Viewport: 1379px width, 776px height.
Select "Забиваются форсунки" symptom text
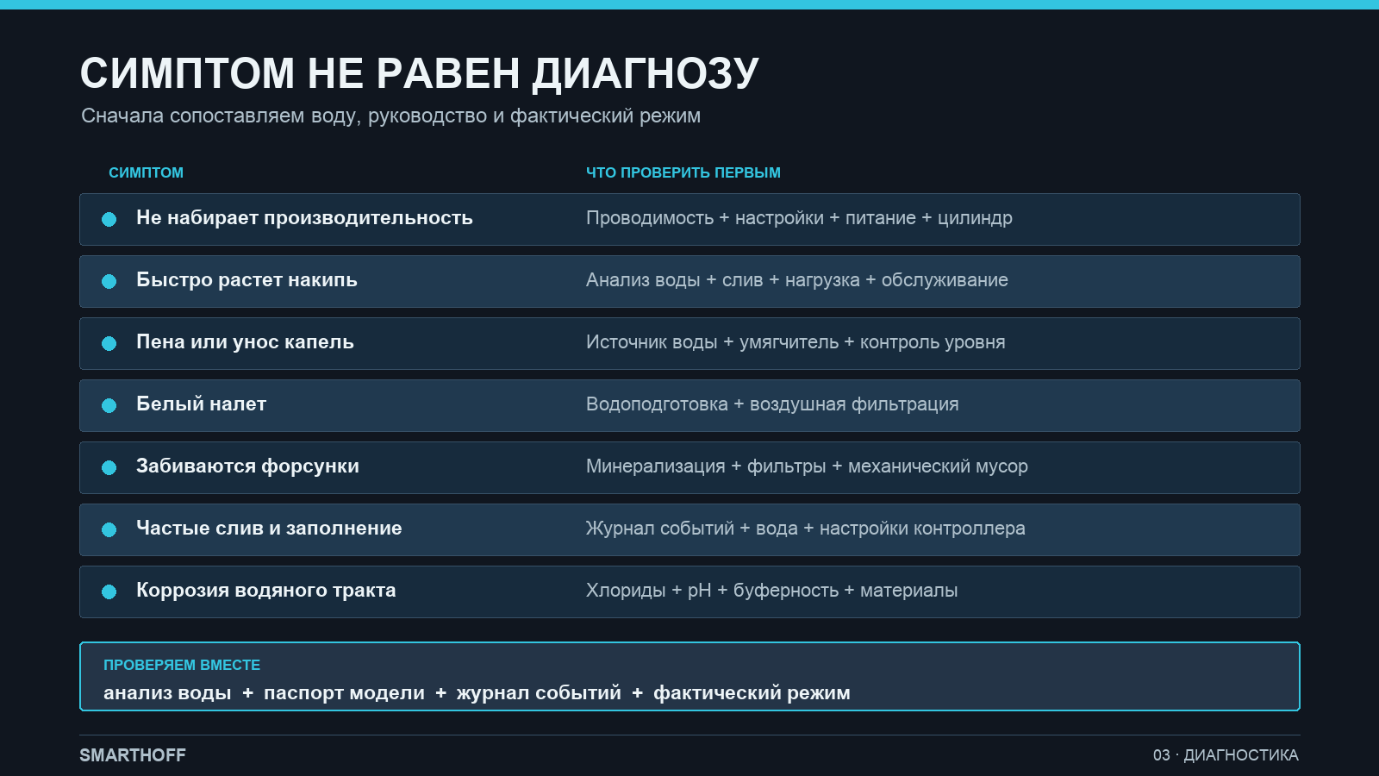(x=247, y=466)
